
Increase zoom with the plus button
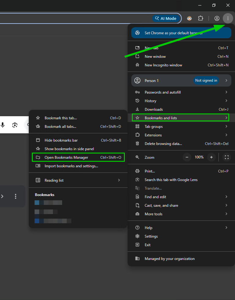pos(211,157)
